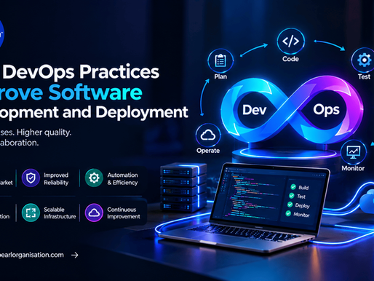
Task: Click the Scalable Infrastructure expand icon
Action: tap(31, 213)
